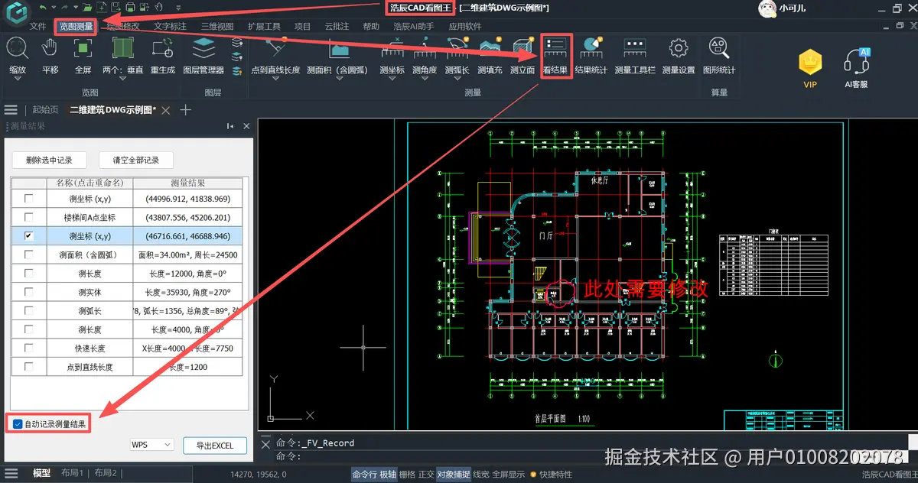Check the 楼梯间A点坐标 row checkbox
The height and width of the screenshot is (483, 918).
tap(28, 218)
